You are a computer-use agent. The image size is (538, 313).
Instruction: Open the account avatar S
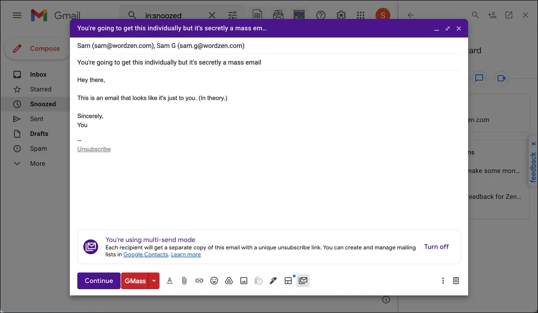point(382,15)
